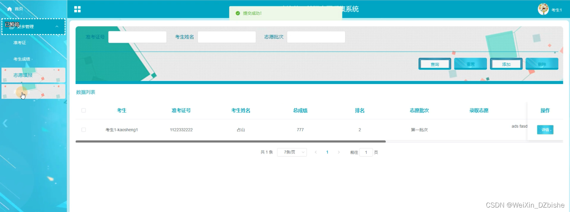Image resolution: width=570 pixels, height=212 pixels.
Task: Open the 考生成绩 menu item
Action: [21, 59]
